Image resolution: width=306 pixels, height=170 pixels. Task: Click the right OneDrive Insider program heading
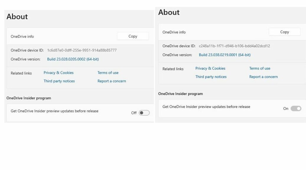click(180, 94)
